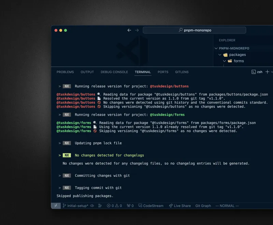Select the zsh terminal shell entry
The image size is (273, 225).
pyautogui.click(x=257, y=72)
